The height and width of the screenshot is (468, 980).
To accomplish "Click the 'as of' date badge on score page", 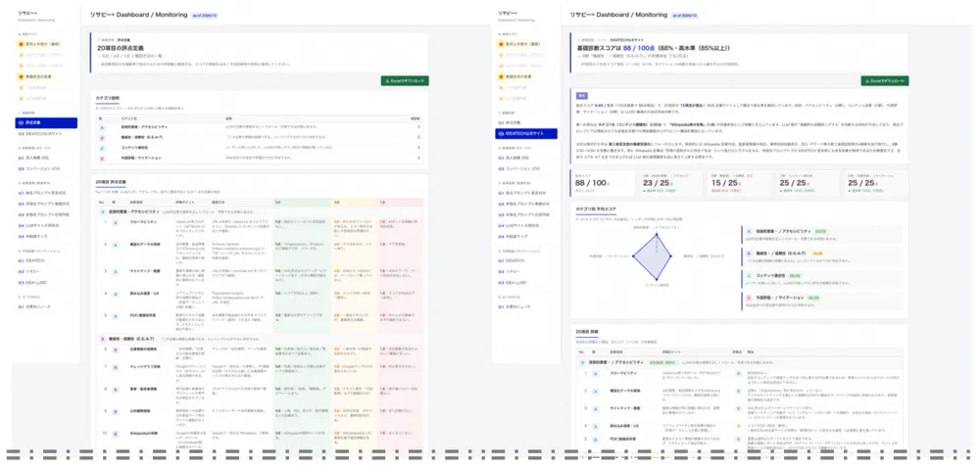I will pos(686,15).
